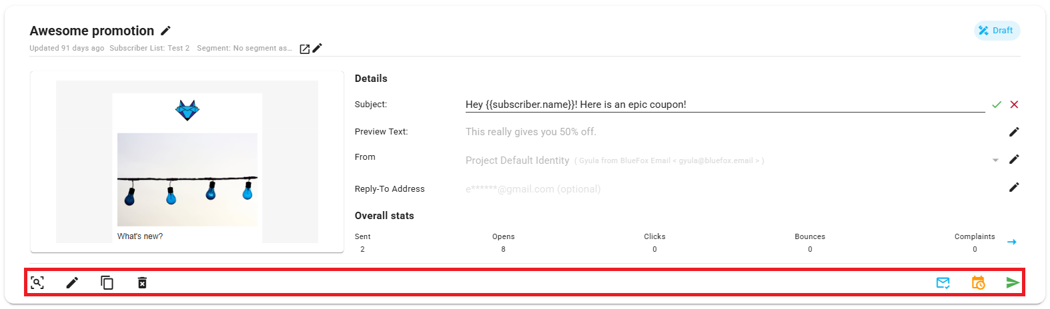The image size is (1050, 309).
Task: Open the email editor via bottom pencil icon
Action: point(72,283)
